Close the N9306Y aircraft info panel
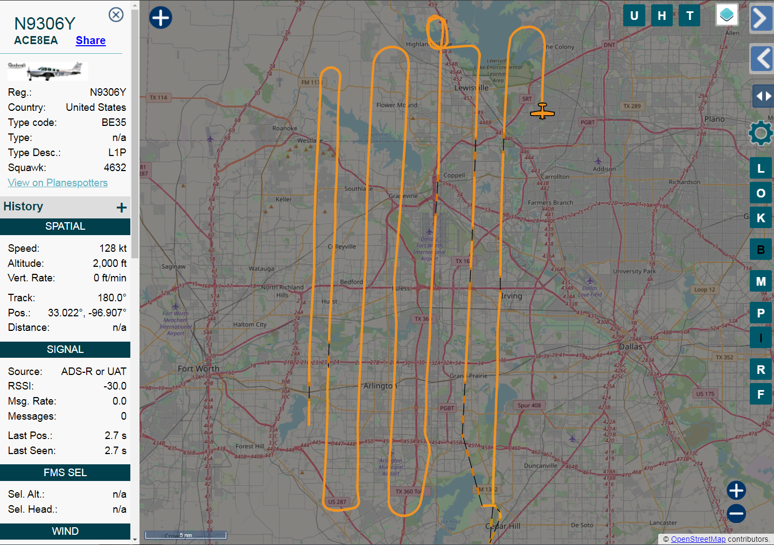774x545 pixels. 116,15
